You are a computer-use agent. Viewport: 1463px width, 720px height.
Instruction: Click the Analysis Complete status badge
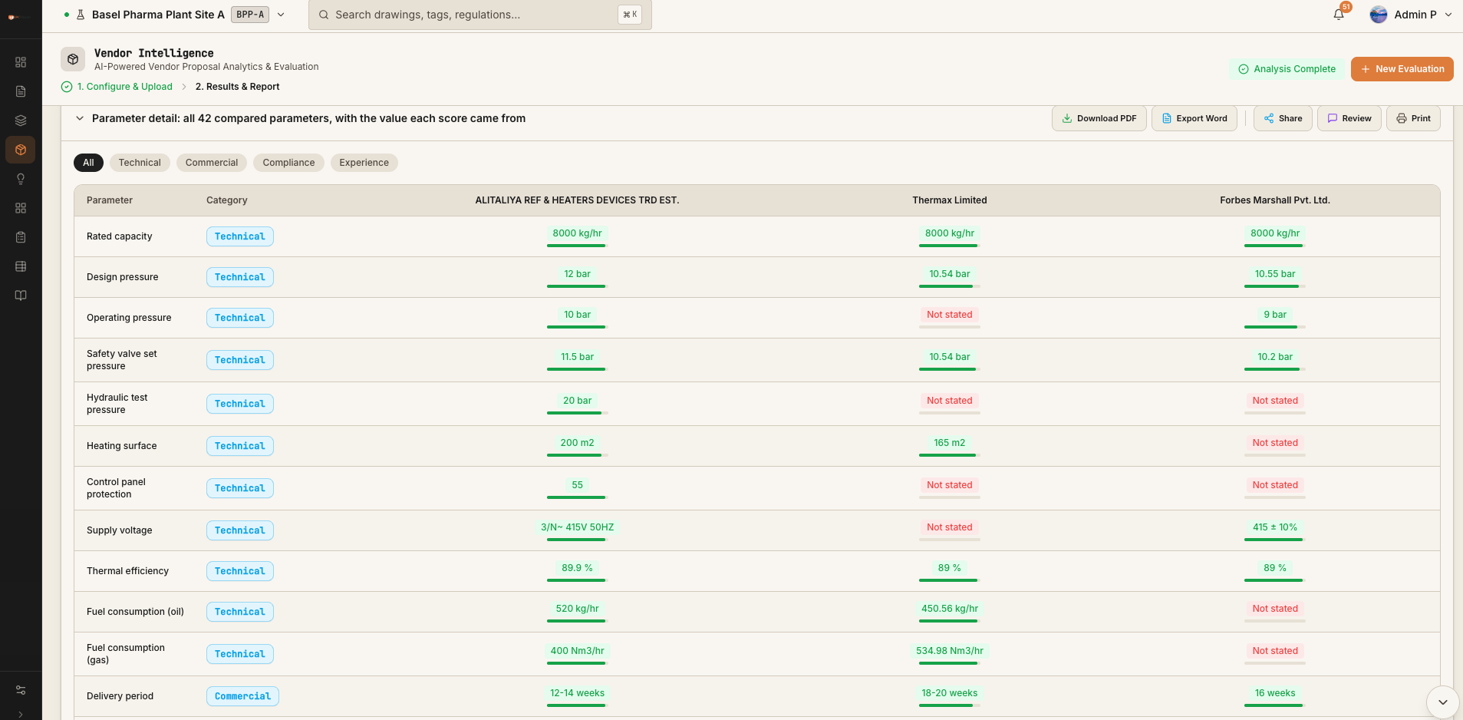click(1287, 69)
